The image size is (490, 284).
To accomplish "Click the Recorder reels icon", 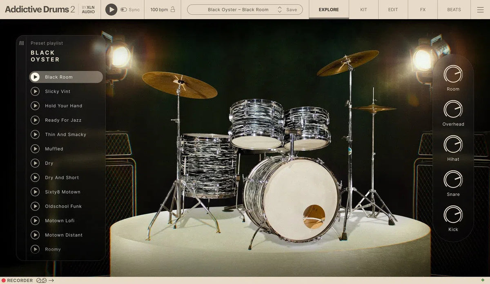I will click(x=41, y=280).
